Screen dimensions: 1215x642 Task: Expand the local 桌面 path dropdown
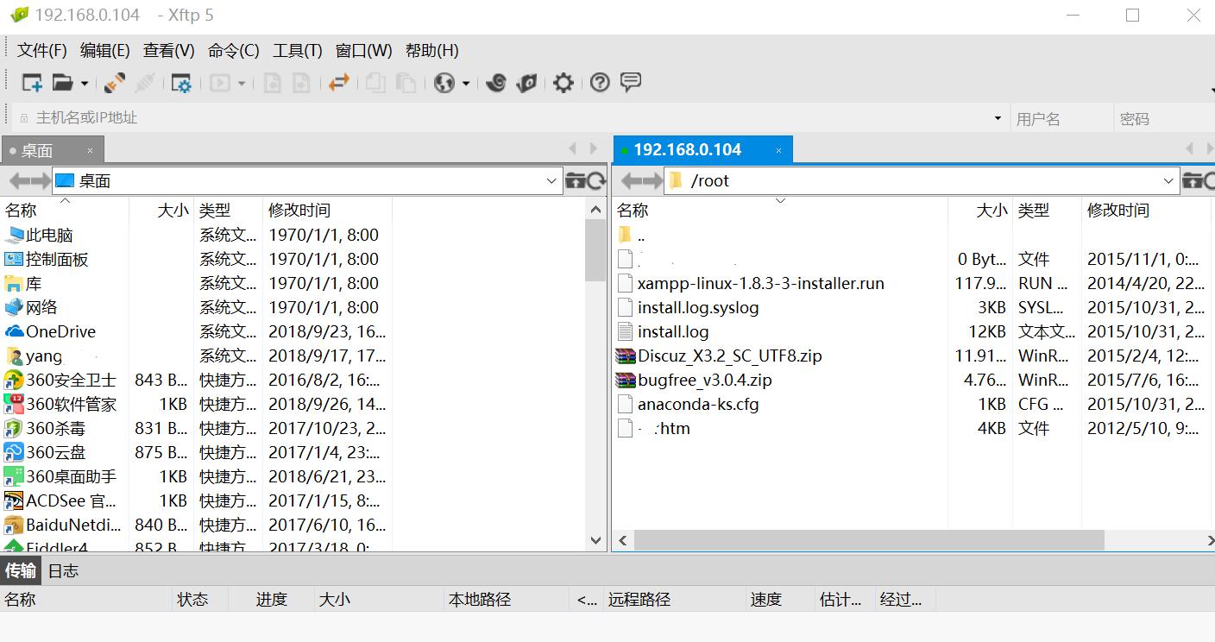pyautogui.click(x=552, y=181)
